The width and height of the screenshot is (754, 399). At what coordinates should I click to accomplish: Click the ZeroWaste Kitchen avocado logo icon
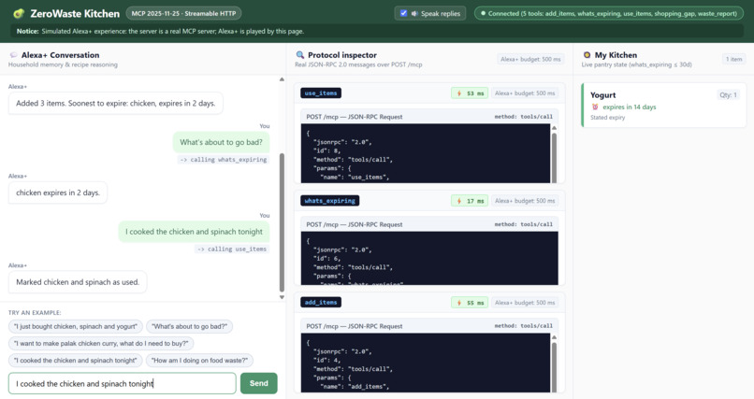(x=19, y=13)
